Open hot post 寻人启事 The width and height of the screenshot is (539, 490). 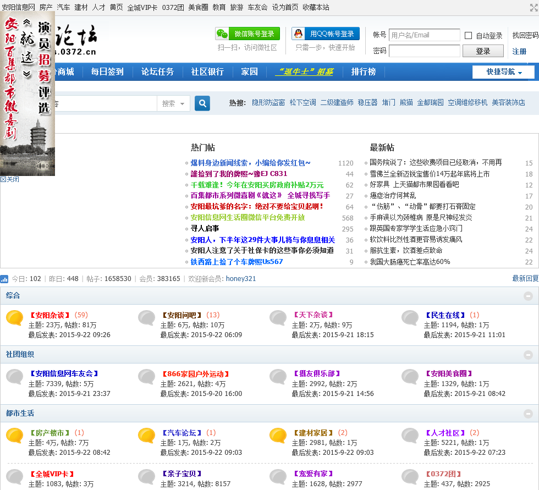point(205,229)
